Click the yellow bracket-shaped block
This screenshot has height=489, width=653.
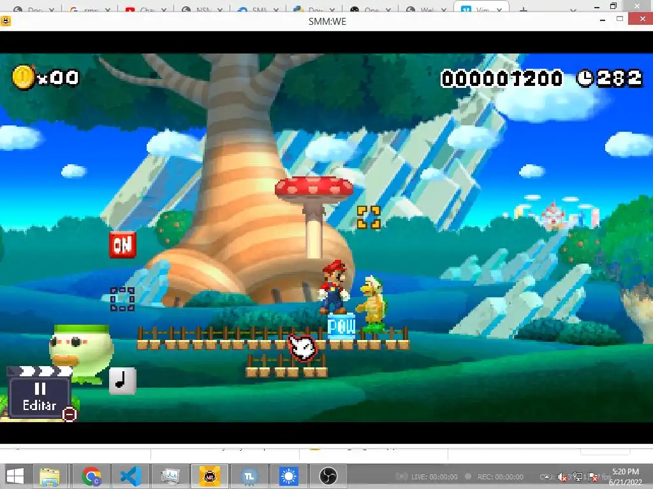click(x=369, y=218)
